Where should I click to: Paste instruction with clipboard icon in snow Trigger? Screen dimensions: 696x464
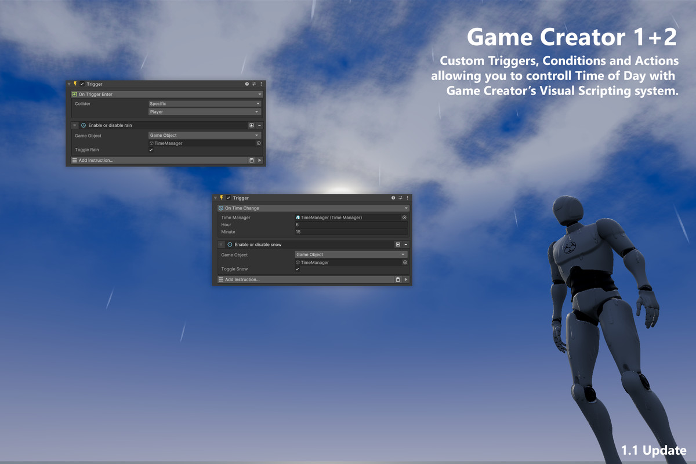(x=398, y=280)
